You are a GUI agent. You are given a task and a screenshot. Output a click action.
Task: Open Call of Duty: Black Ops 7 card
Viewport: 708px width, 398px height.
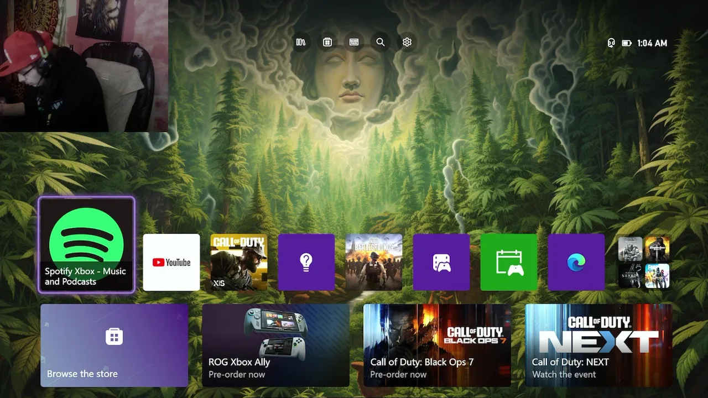(x=437, y=345)
